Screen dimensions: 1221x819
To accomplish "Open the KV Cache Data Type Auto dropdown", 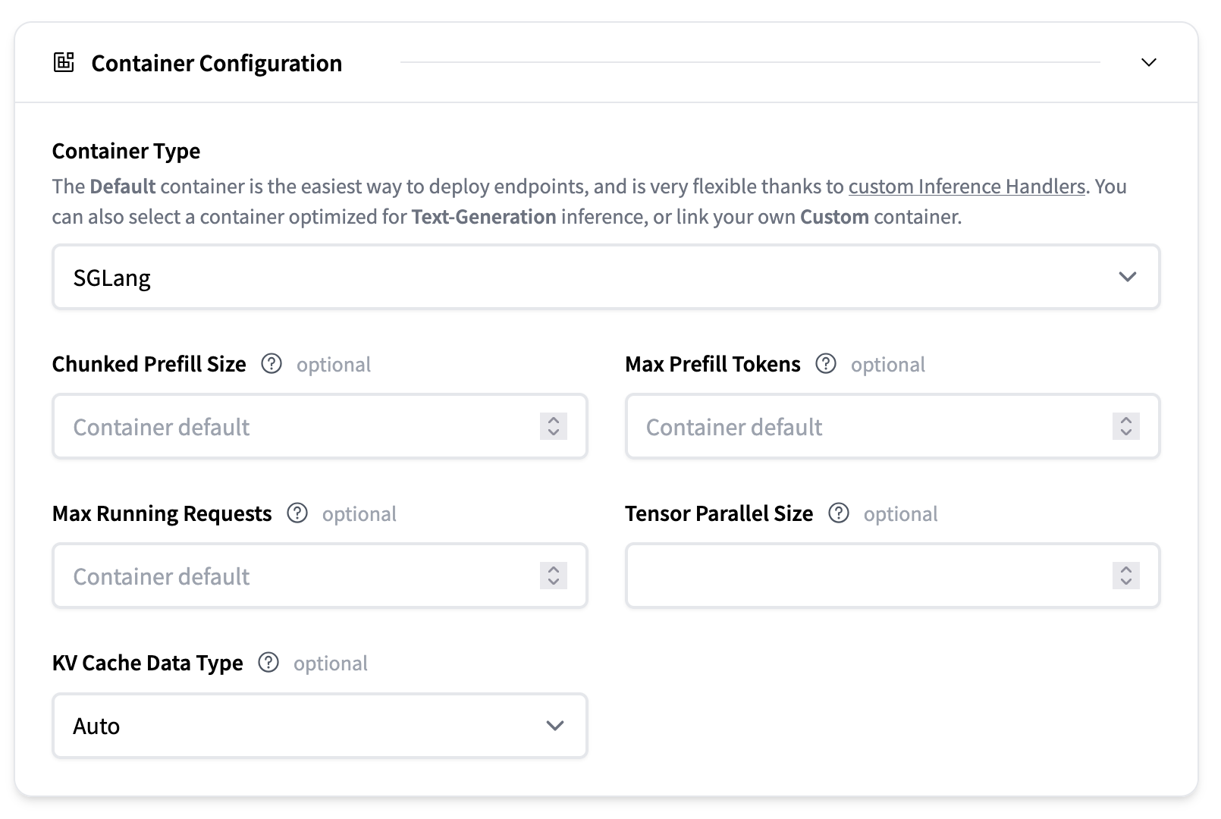I will pyautogui.click(x=320, y=726).
